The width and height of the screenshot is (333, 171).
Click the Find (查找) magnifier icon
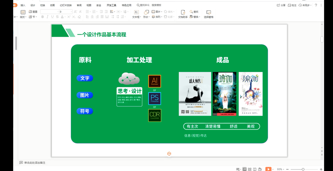click(191, 12)
